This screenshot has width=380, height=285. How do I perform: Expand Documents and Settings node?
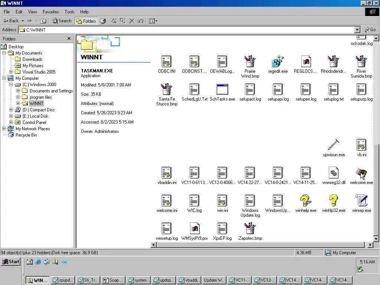click(x=18, y=91)
